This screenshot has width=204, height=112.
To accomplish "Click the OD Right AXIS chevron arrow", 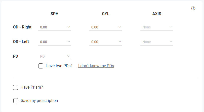I will click(x=171, y=27).
